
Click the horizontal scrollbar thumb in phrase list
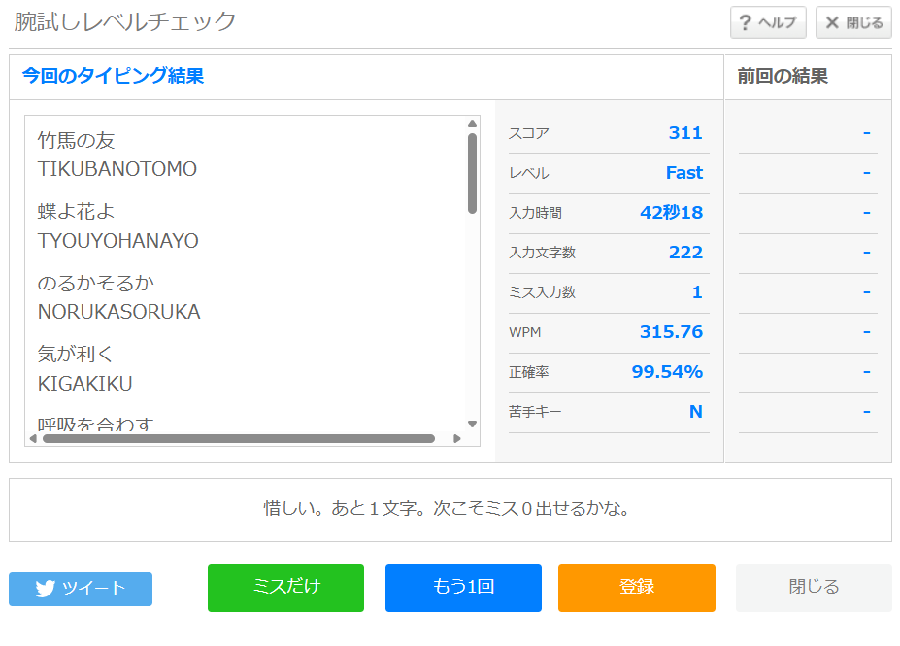239,439
